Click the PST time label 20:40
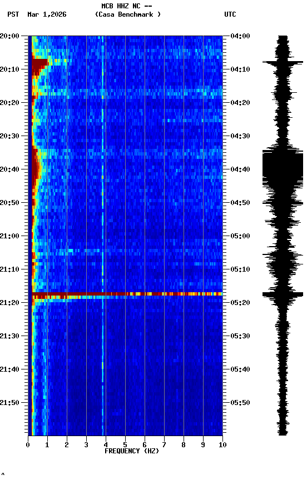307x480 pixels. point(9,169)
